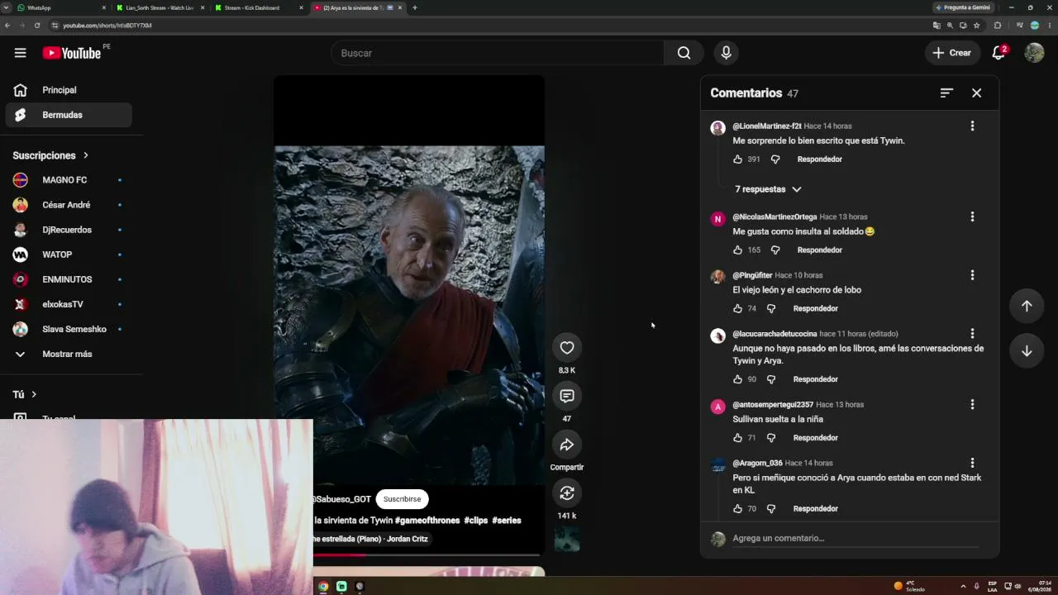Open the elxokasTV subscription channel
This screenshot has height=595, width=1058.
[x=68, y=304]
